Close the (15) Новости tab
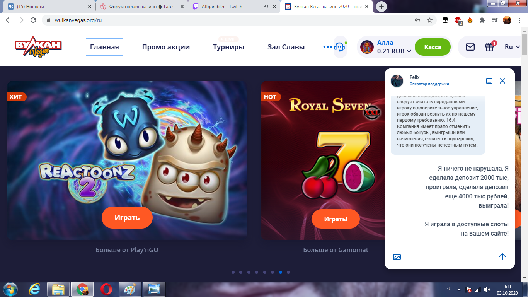Viewport: 528px width, 297px height. (89, 7)
